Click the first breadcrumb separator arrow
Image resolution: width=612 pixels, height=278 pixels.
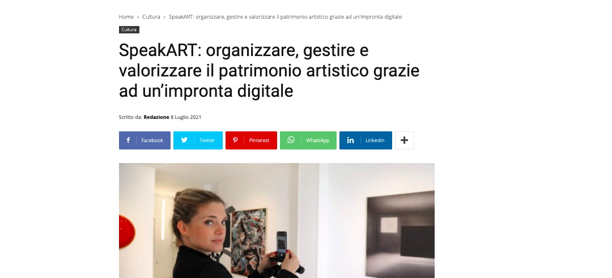[x=138, y=17]
